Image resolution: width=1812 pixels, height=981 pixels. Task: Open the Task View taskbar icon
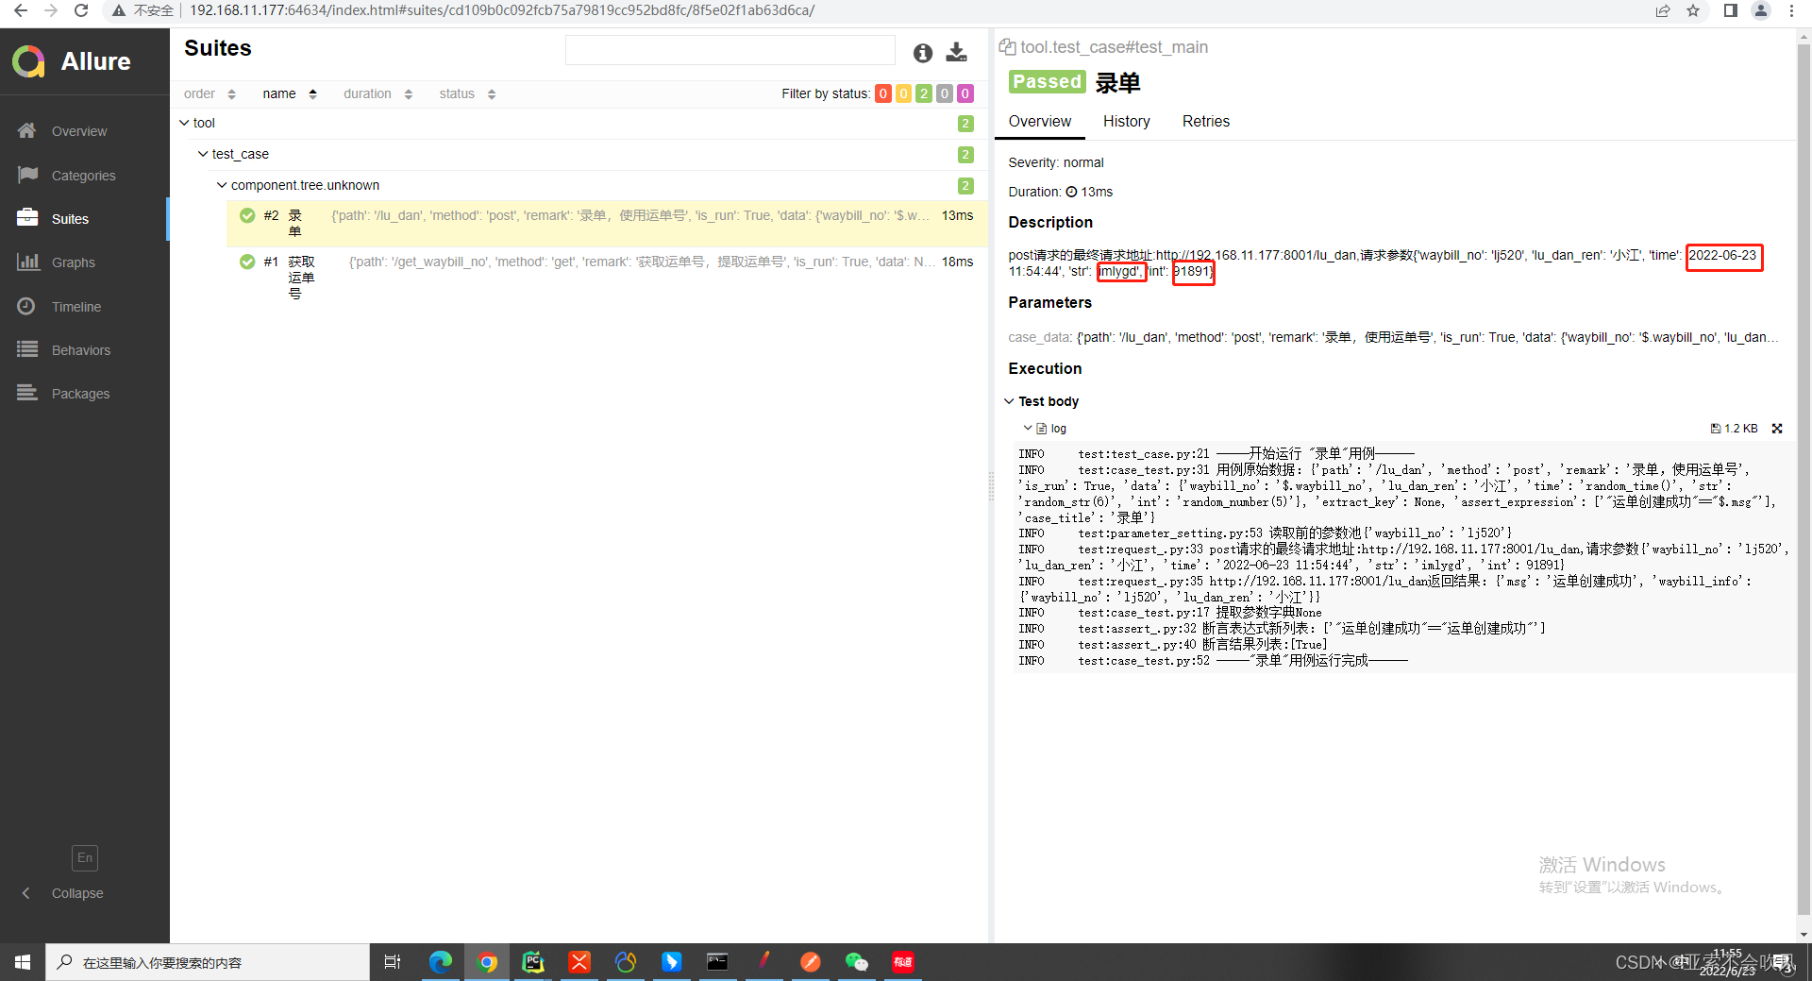(x=393, y=962)
